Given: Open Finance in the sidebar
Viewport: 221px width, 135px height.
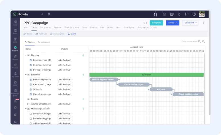Looking at the screenshot, I should tap(15, 66).
